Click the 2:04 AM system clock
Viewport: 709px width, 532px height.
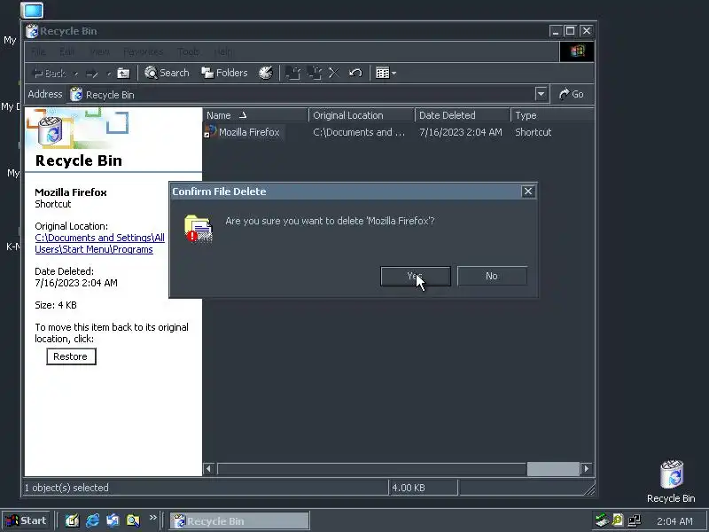pos(674,521)
